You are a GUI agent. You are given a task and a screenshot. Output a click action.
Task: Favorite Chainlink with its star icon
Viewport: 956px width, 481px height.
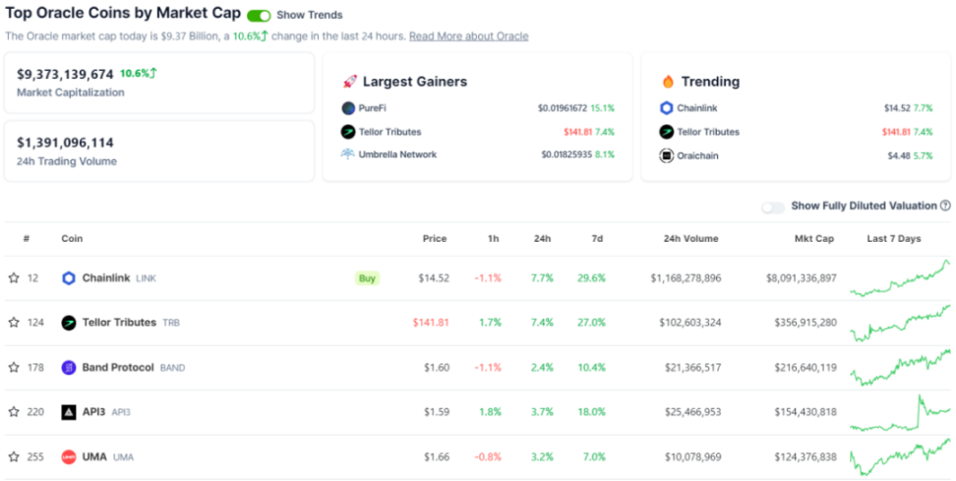tap(14, 278)
